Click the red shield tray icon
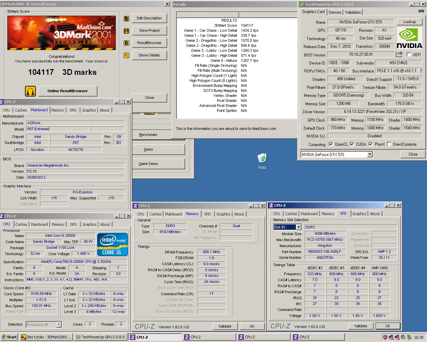 (x=385, y=337)
